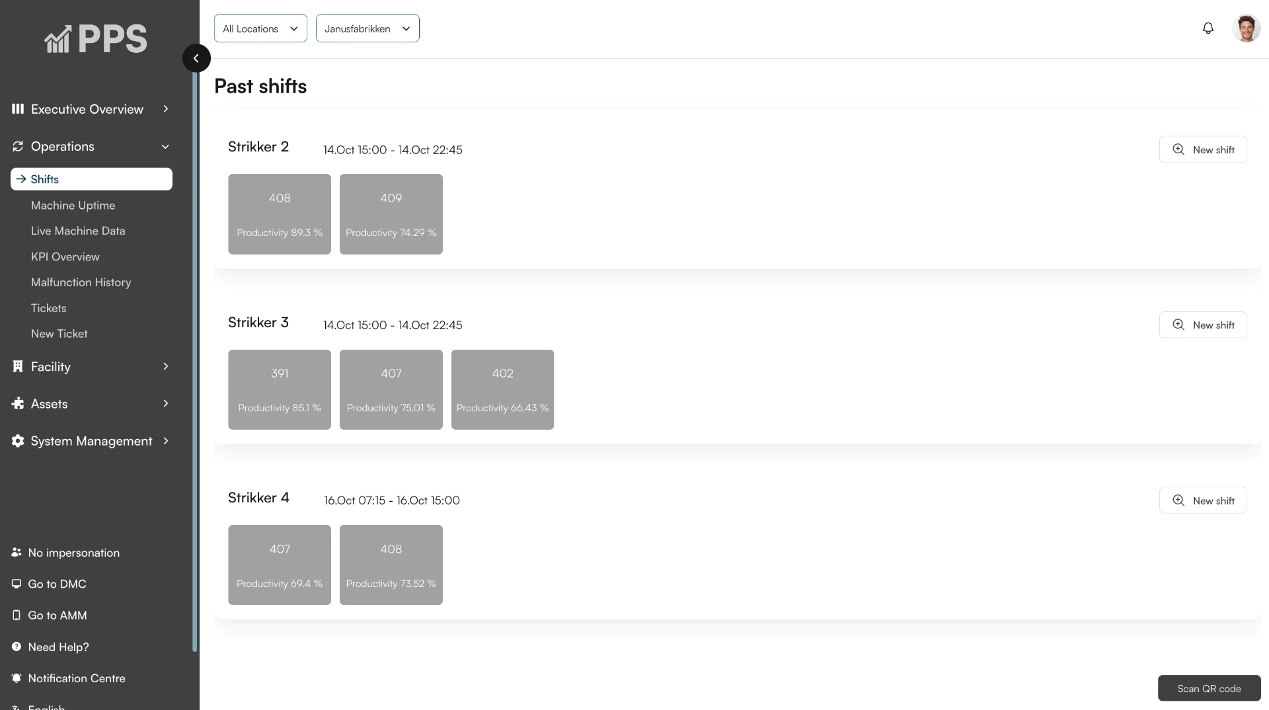Screen dimensions: 1269x710
Task: Click the PPS logo
Action: pos(96,39)
